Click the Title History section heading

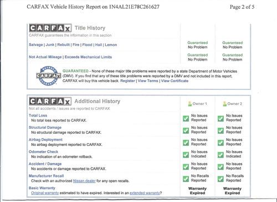click(x=90, y=28)
